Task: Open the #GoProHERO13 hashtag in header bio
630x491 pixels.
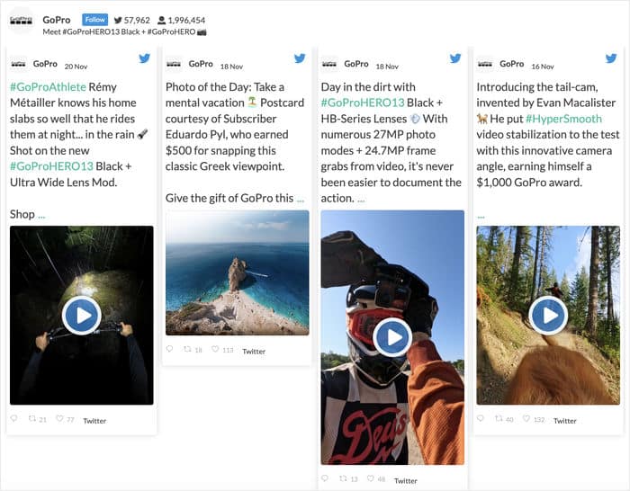Action: [91, 31]
